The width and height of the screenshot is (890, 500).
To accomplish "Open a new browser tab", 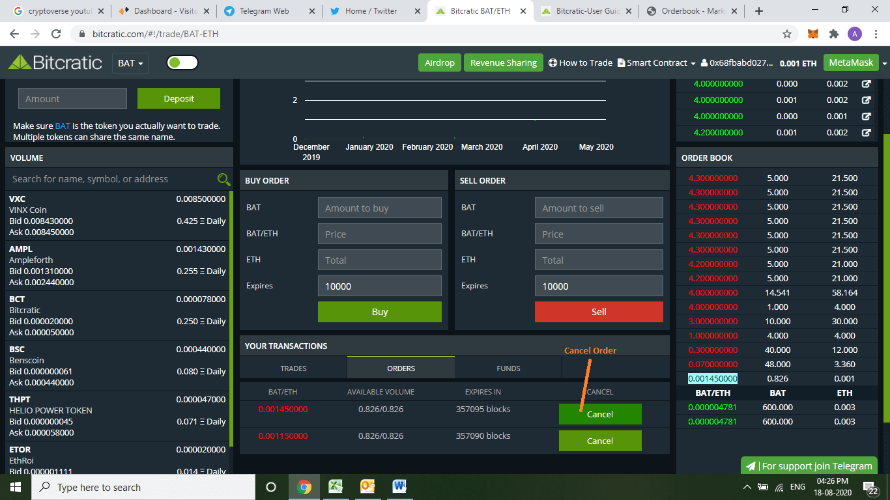I will click(758, 11).
